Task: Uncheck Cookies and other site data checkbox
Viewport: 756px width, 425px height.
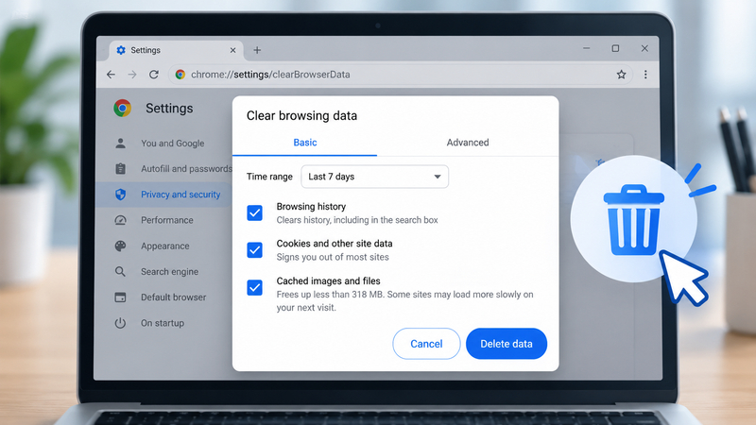Action: point(254,250)
